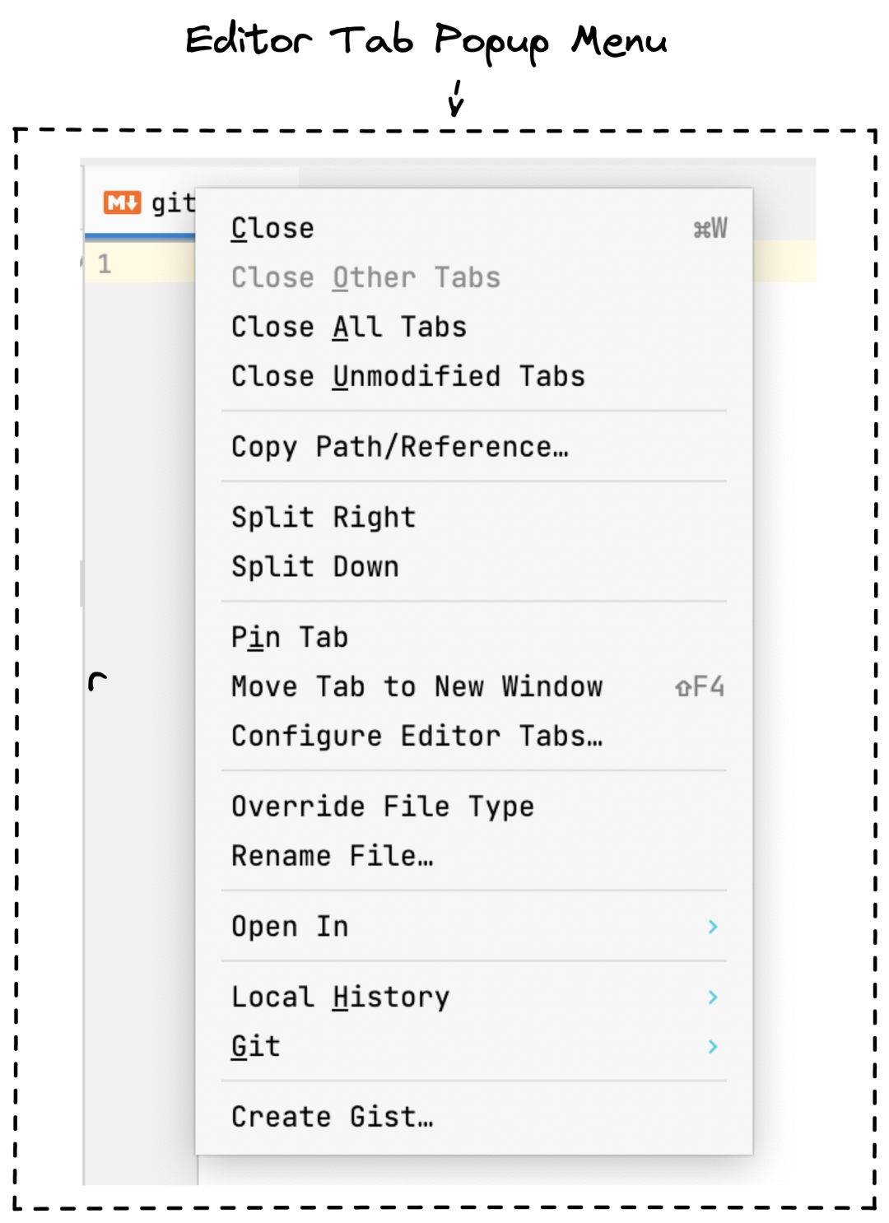Image resolution: width=889 pixels, height=1223 pixels.
Task: Expand the Open In submenu
Action: 288,926
